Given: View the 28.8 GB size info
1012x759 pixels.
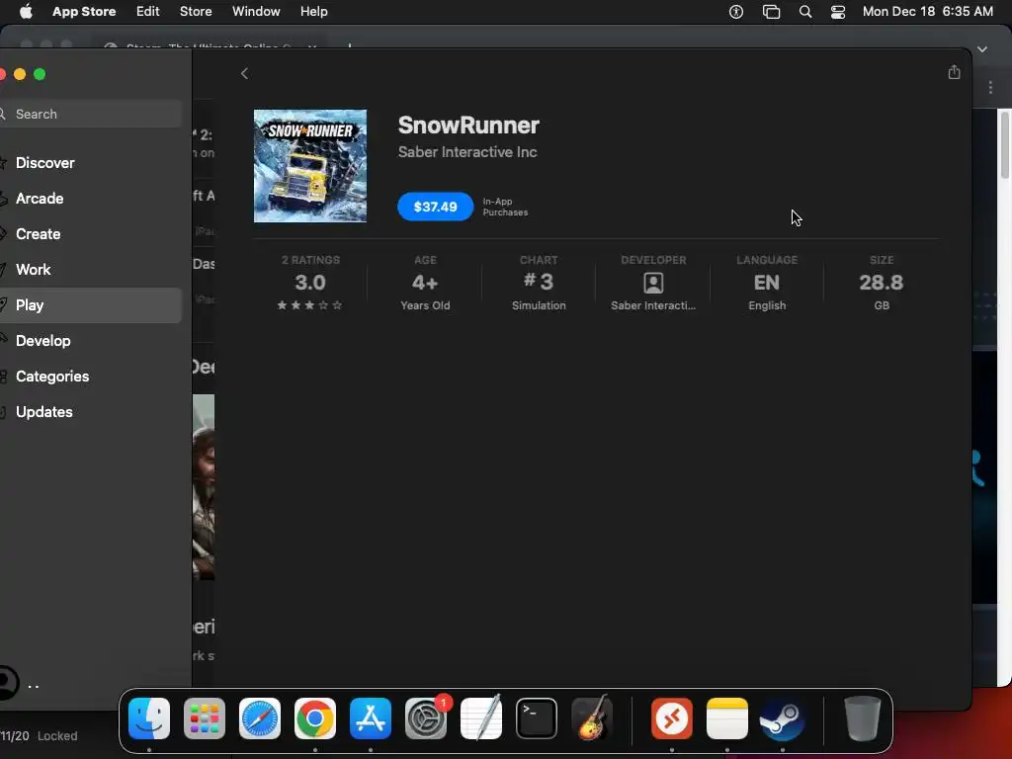Looking at the screenshot, I should (881, 283).
